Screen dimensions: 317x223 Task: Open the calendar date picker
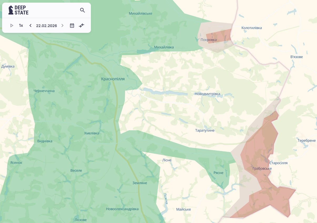(72, 25)
